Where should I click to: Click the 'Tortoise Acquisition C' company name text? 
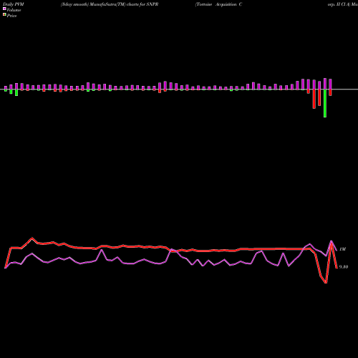(x=219, y=4)
